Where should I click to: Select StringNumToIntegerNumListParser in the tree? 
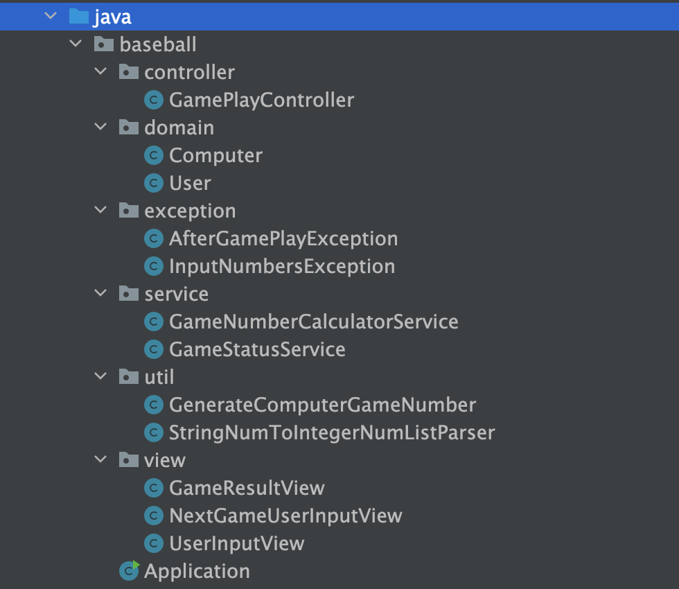332,433
